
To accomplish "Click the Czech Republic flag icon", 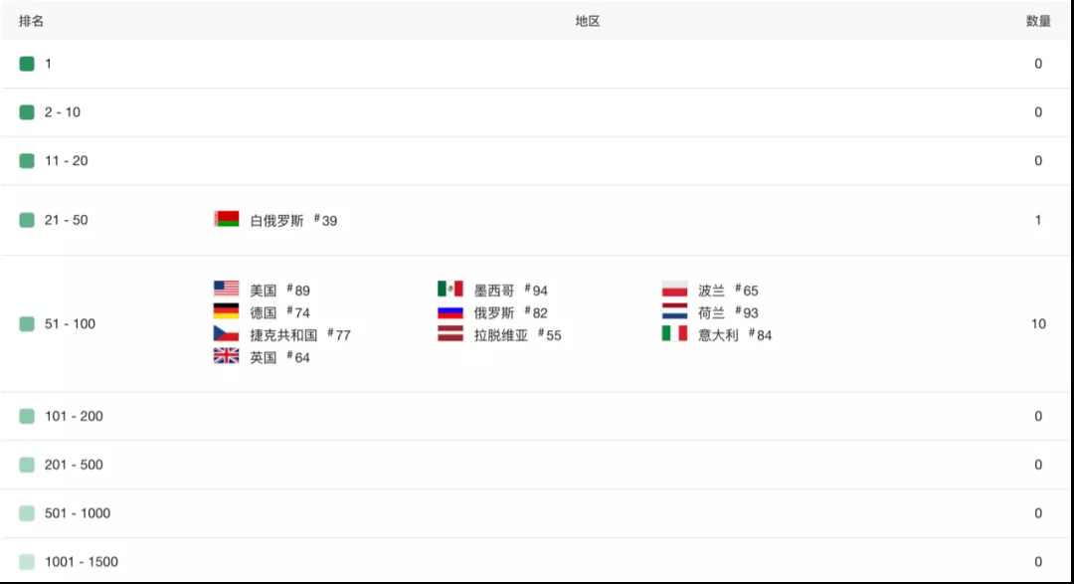I will [x=226, y=333].
